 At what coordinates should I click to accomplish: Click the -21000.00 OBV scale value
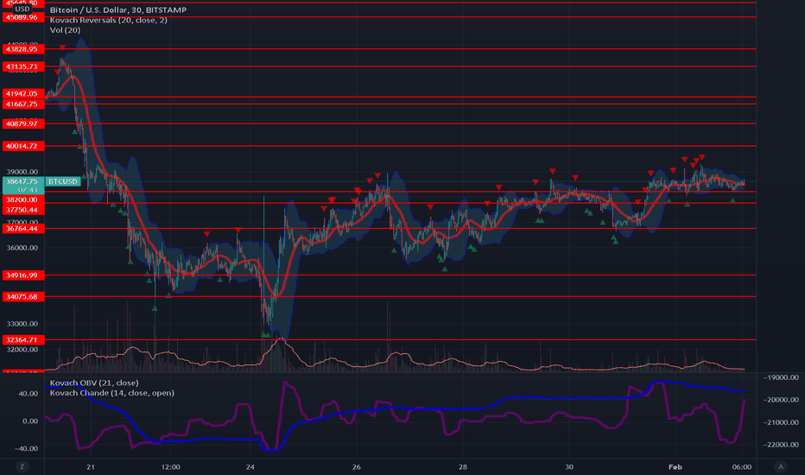click(781, 422)
